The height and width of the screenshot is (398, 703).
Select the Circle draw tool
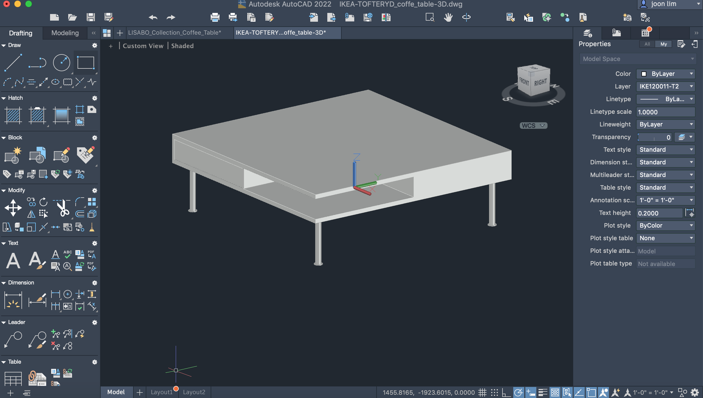tap(61, 63)
